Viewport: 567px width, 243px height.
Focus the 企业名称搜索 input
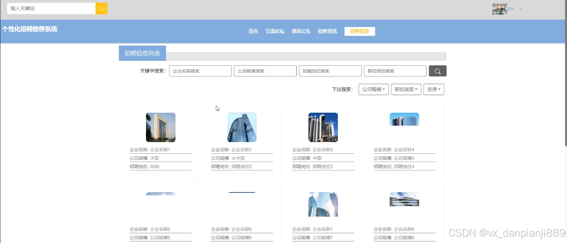tap(200, 71)
